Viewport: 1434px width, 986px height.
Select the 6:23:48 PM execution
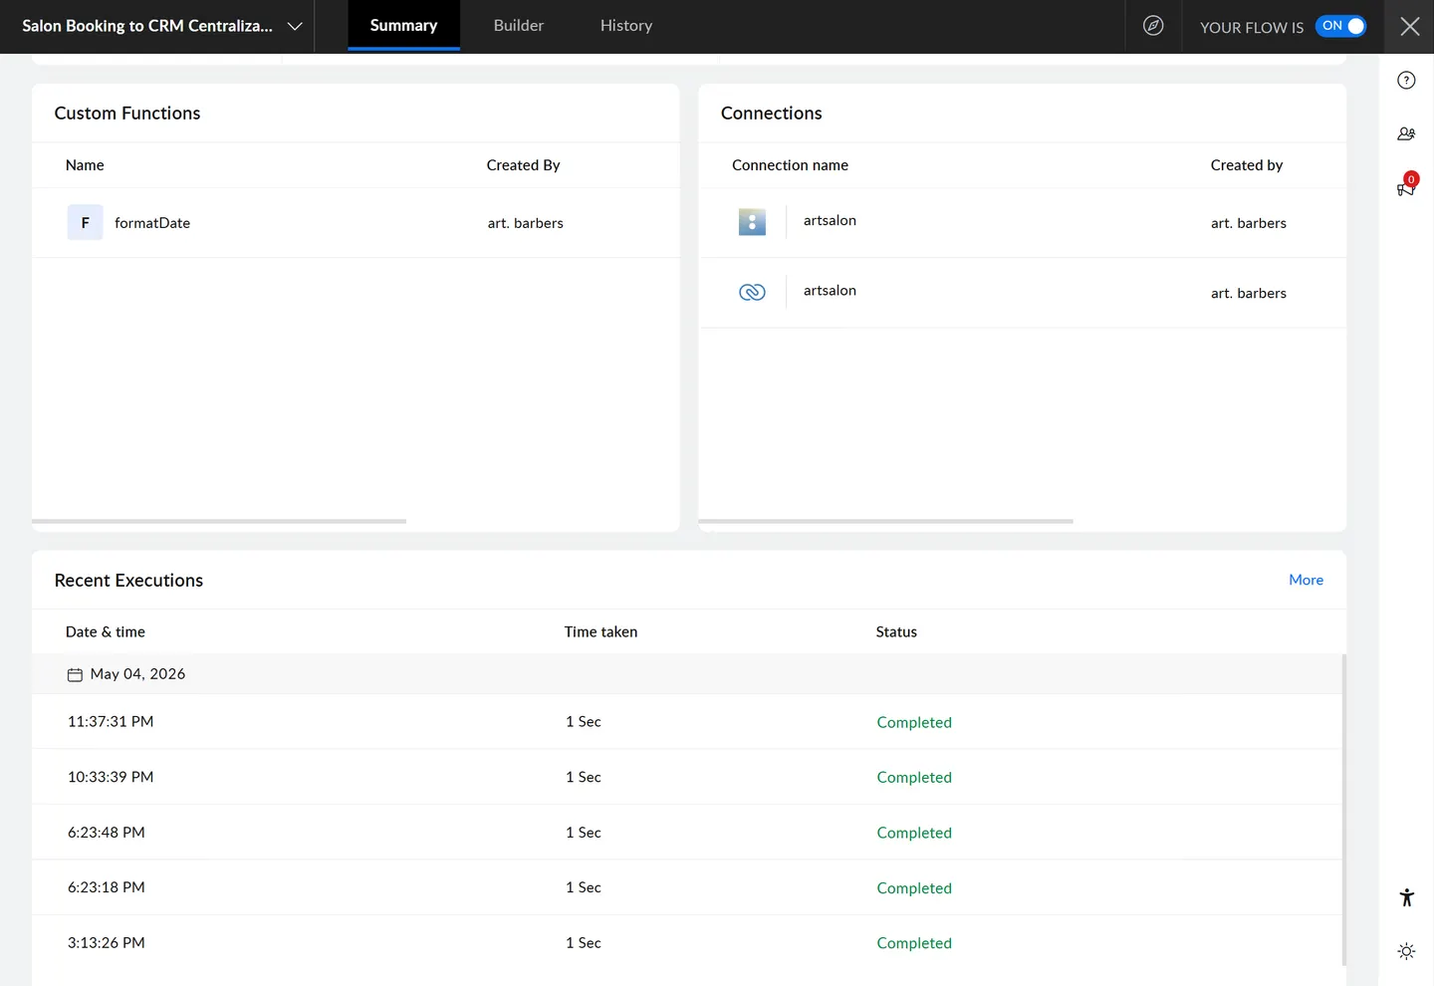tap(687, 833)
